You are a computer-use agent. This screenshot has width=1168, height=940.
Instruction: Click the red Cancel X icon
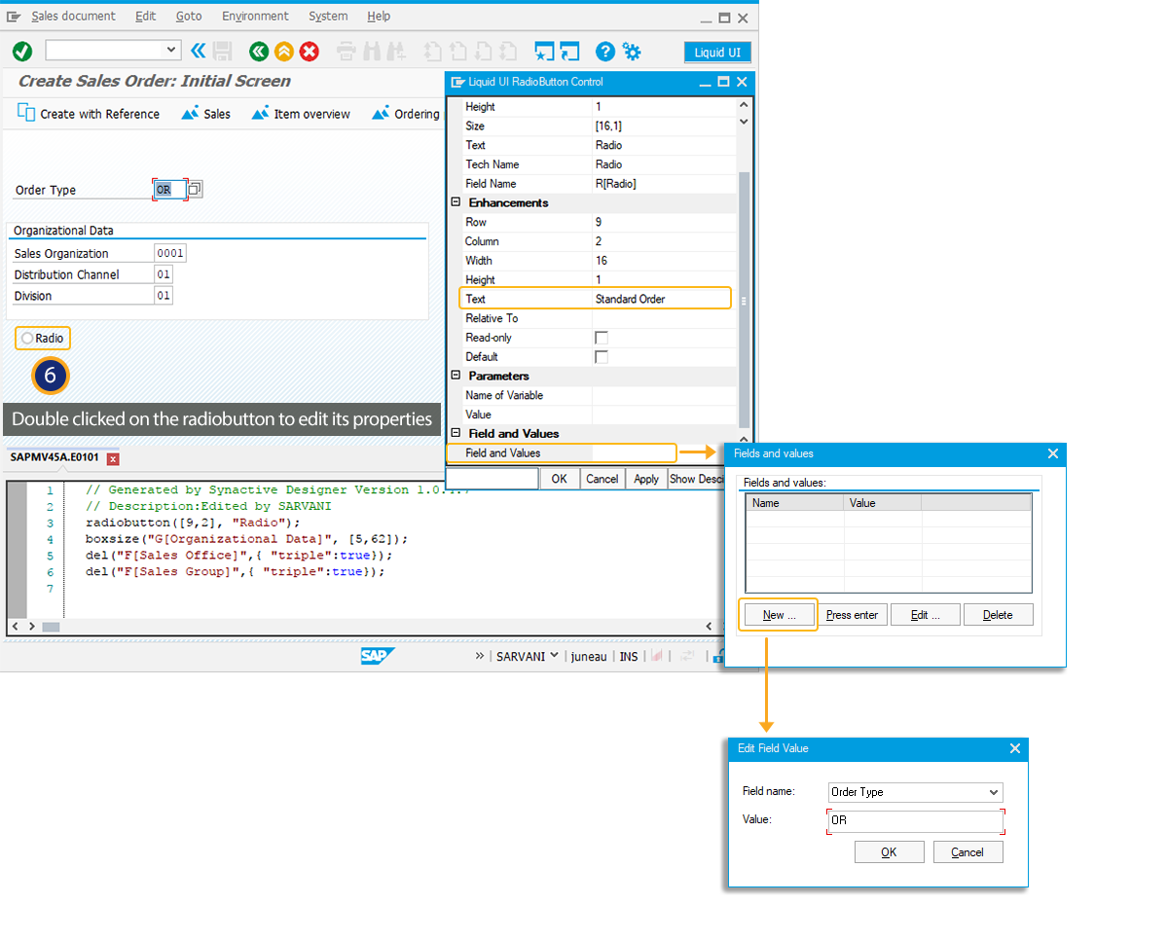click(310, 51)
